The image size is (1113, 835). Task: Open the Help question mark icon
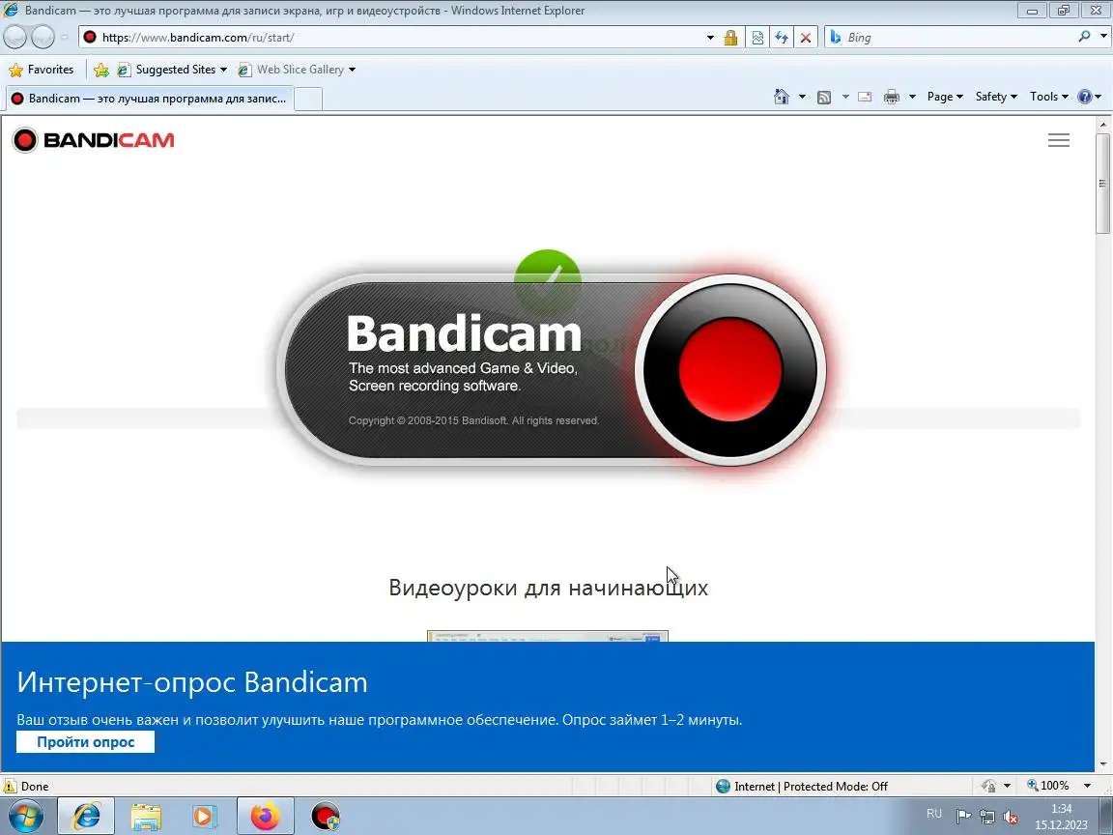[x=1085, y=97]
